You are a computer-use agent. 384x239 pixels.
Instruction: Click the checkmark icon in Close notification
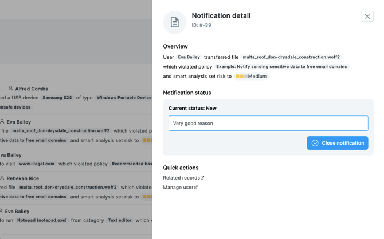tap(315, 143)
